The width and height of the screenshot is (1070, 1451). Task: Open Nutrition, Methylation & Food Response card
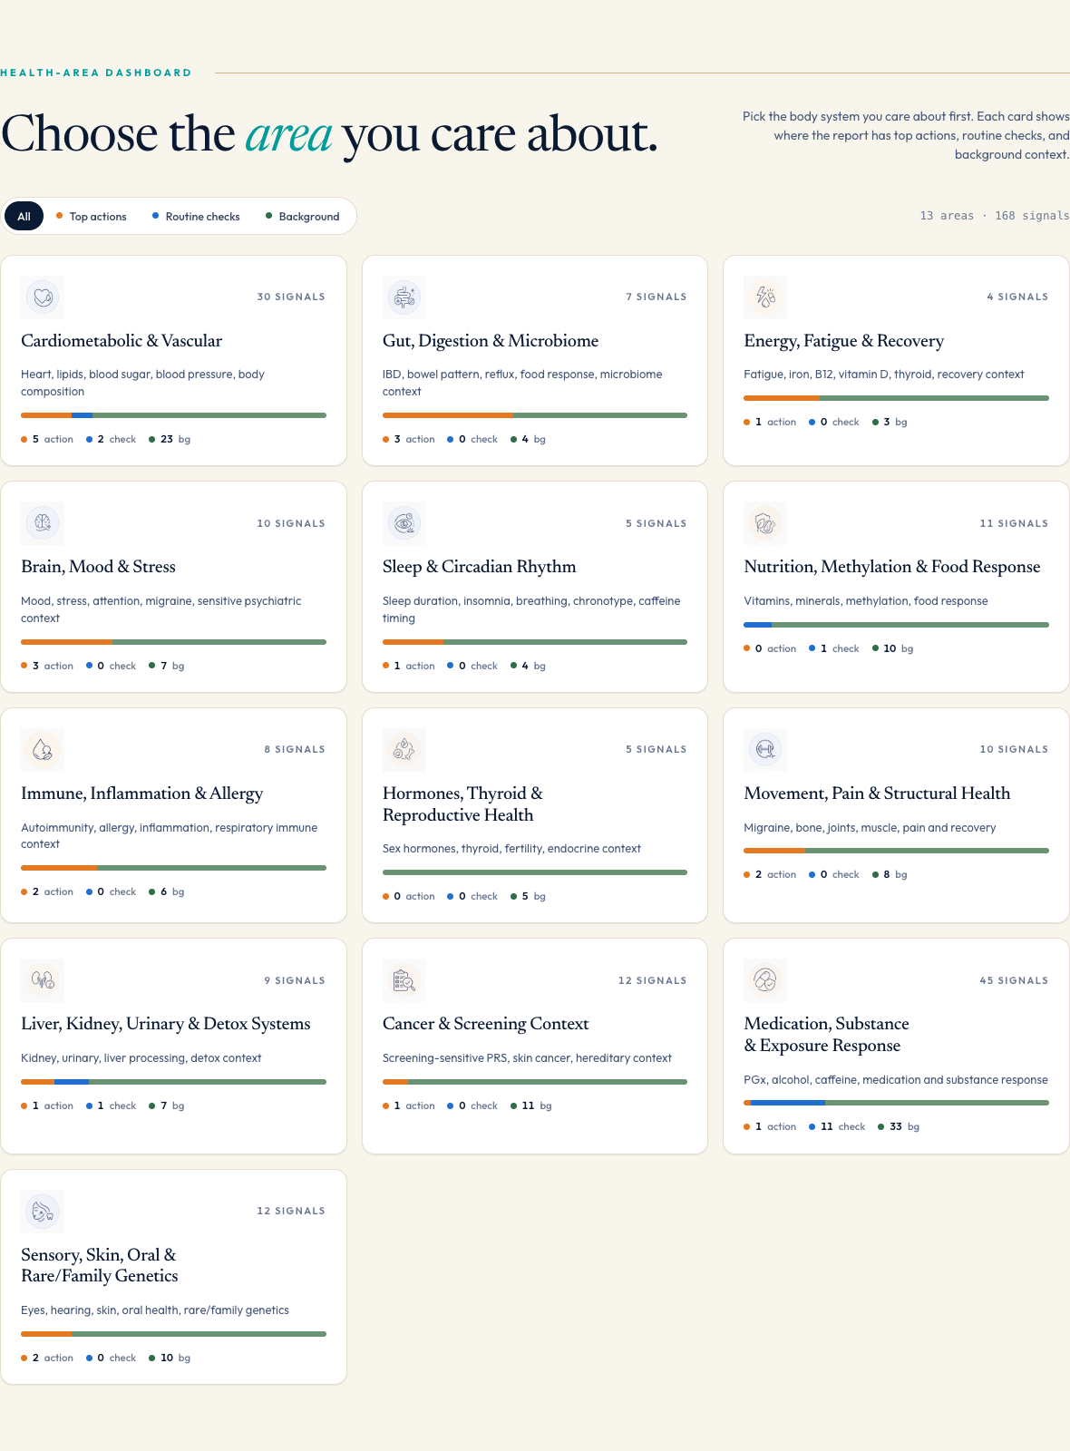[x=896, y=587]
